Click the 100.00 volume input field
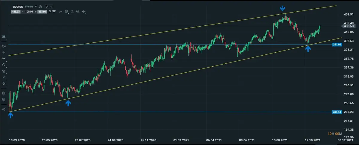359x145 pixels. coord(29,12)
